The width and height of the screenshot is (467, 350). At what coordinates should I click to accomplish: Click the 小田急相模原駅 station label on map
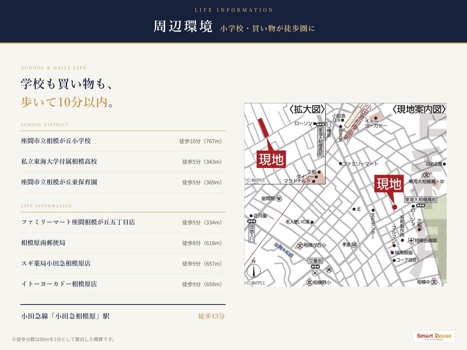[357, 122]
